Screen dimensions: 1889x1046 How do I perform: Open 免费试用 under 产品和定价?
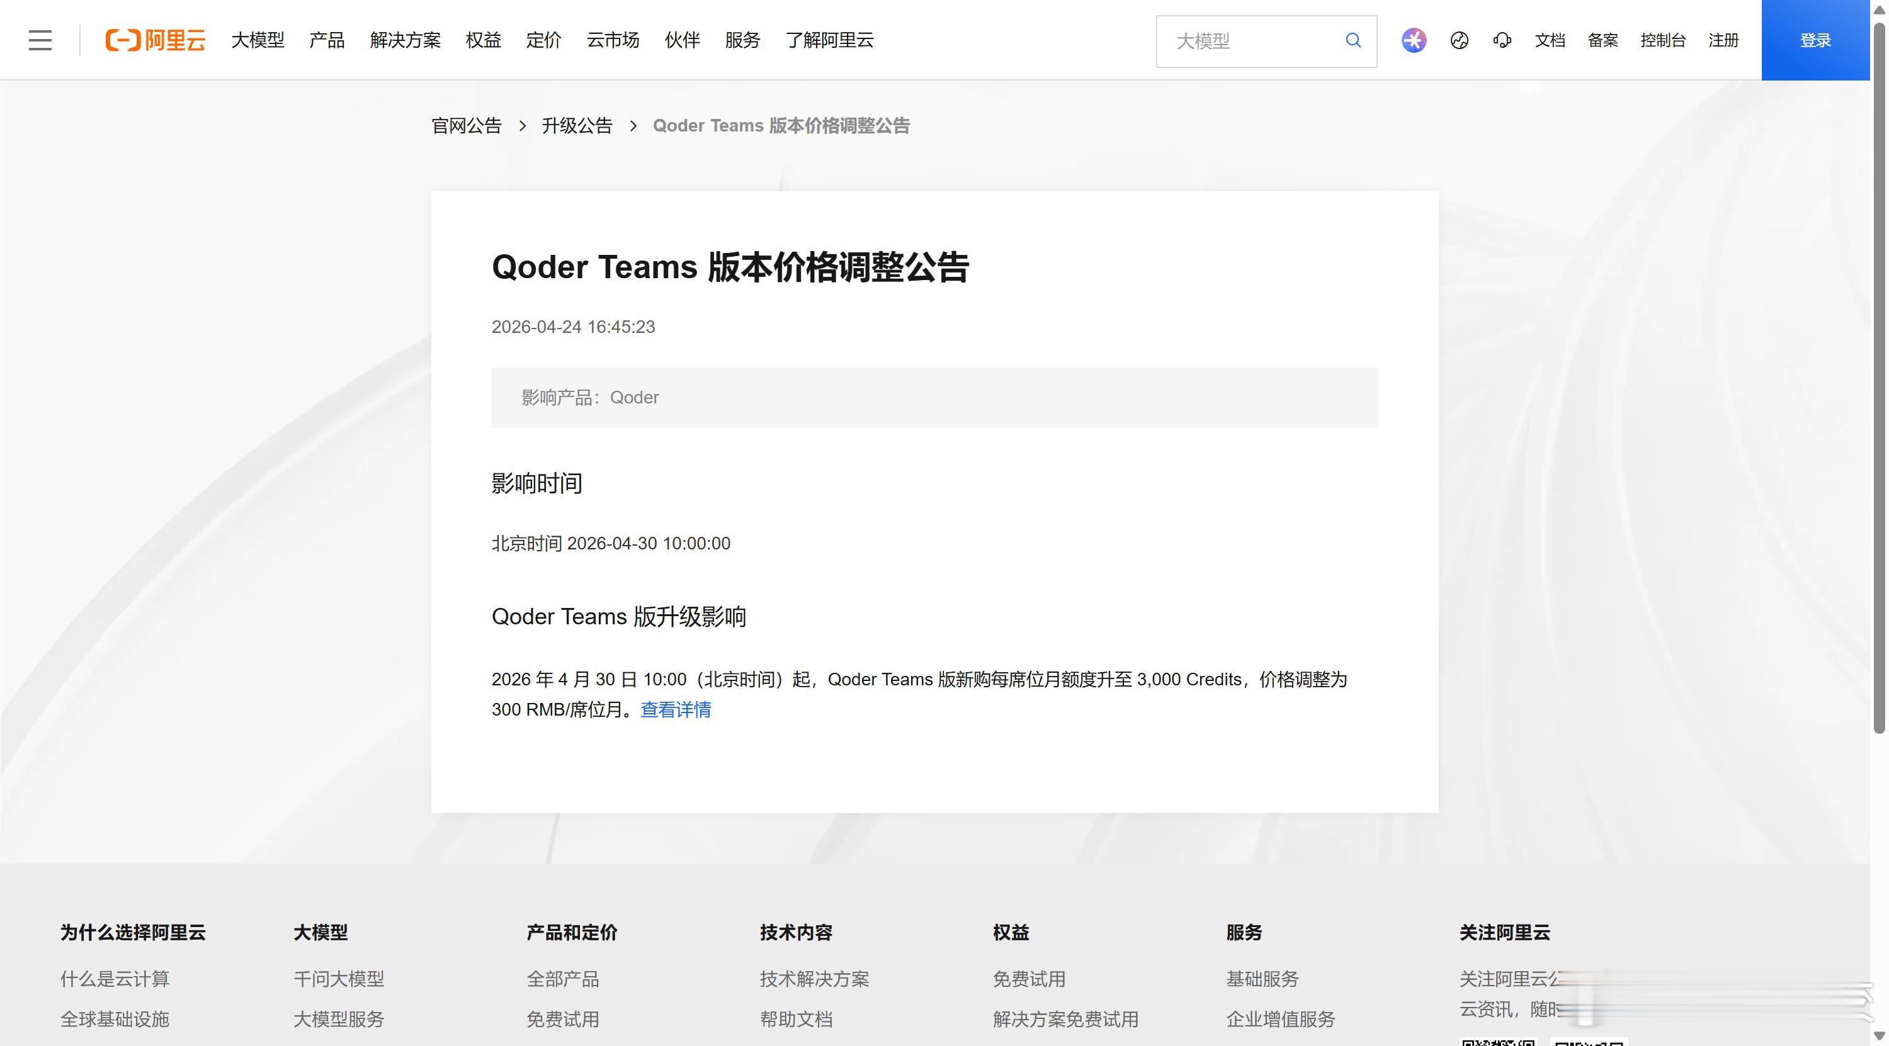click(x=562, y=1019)
